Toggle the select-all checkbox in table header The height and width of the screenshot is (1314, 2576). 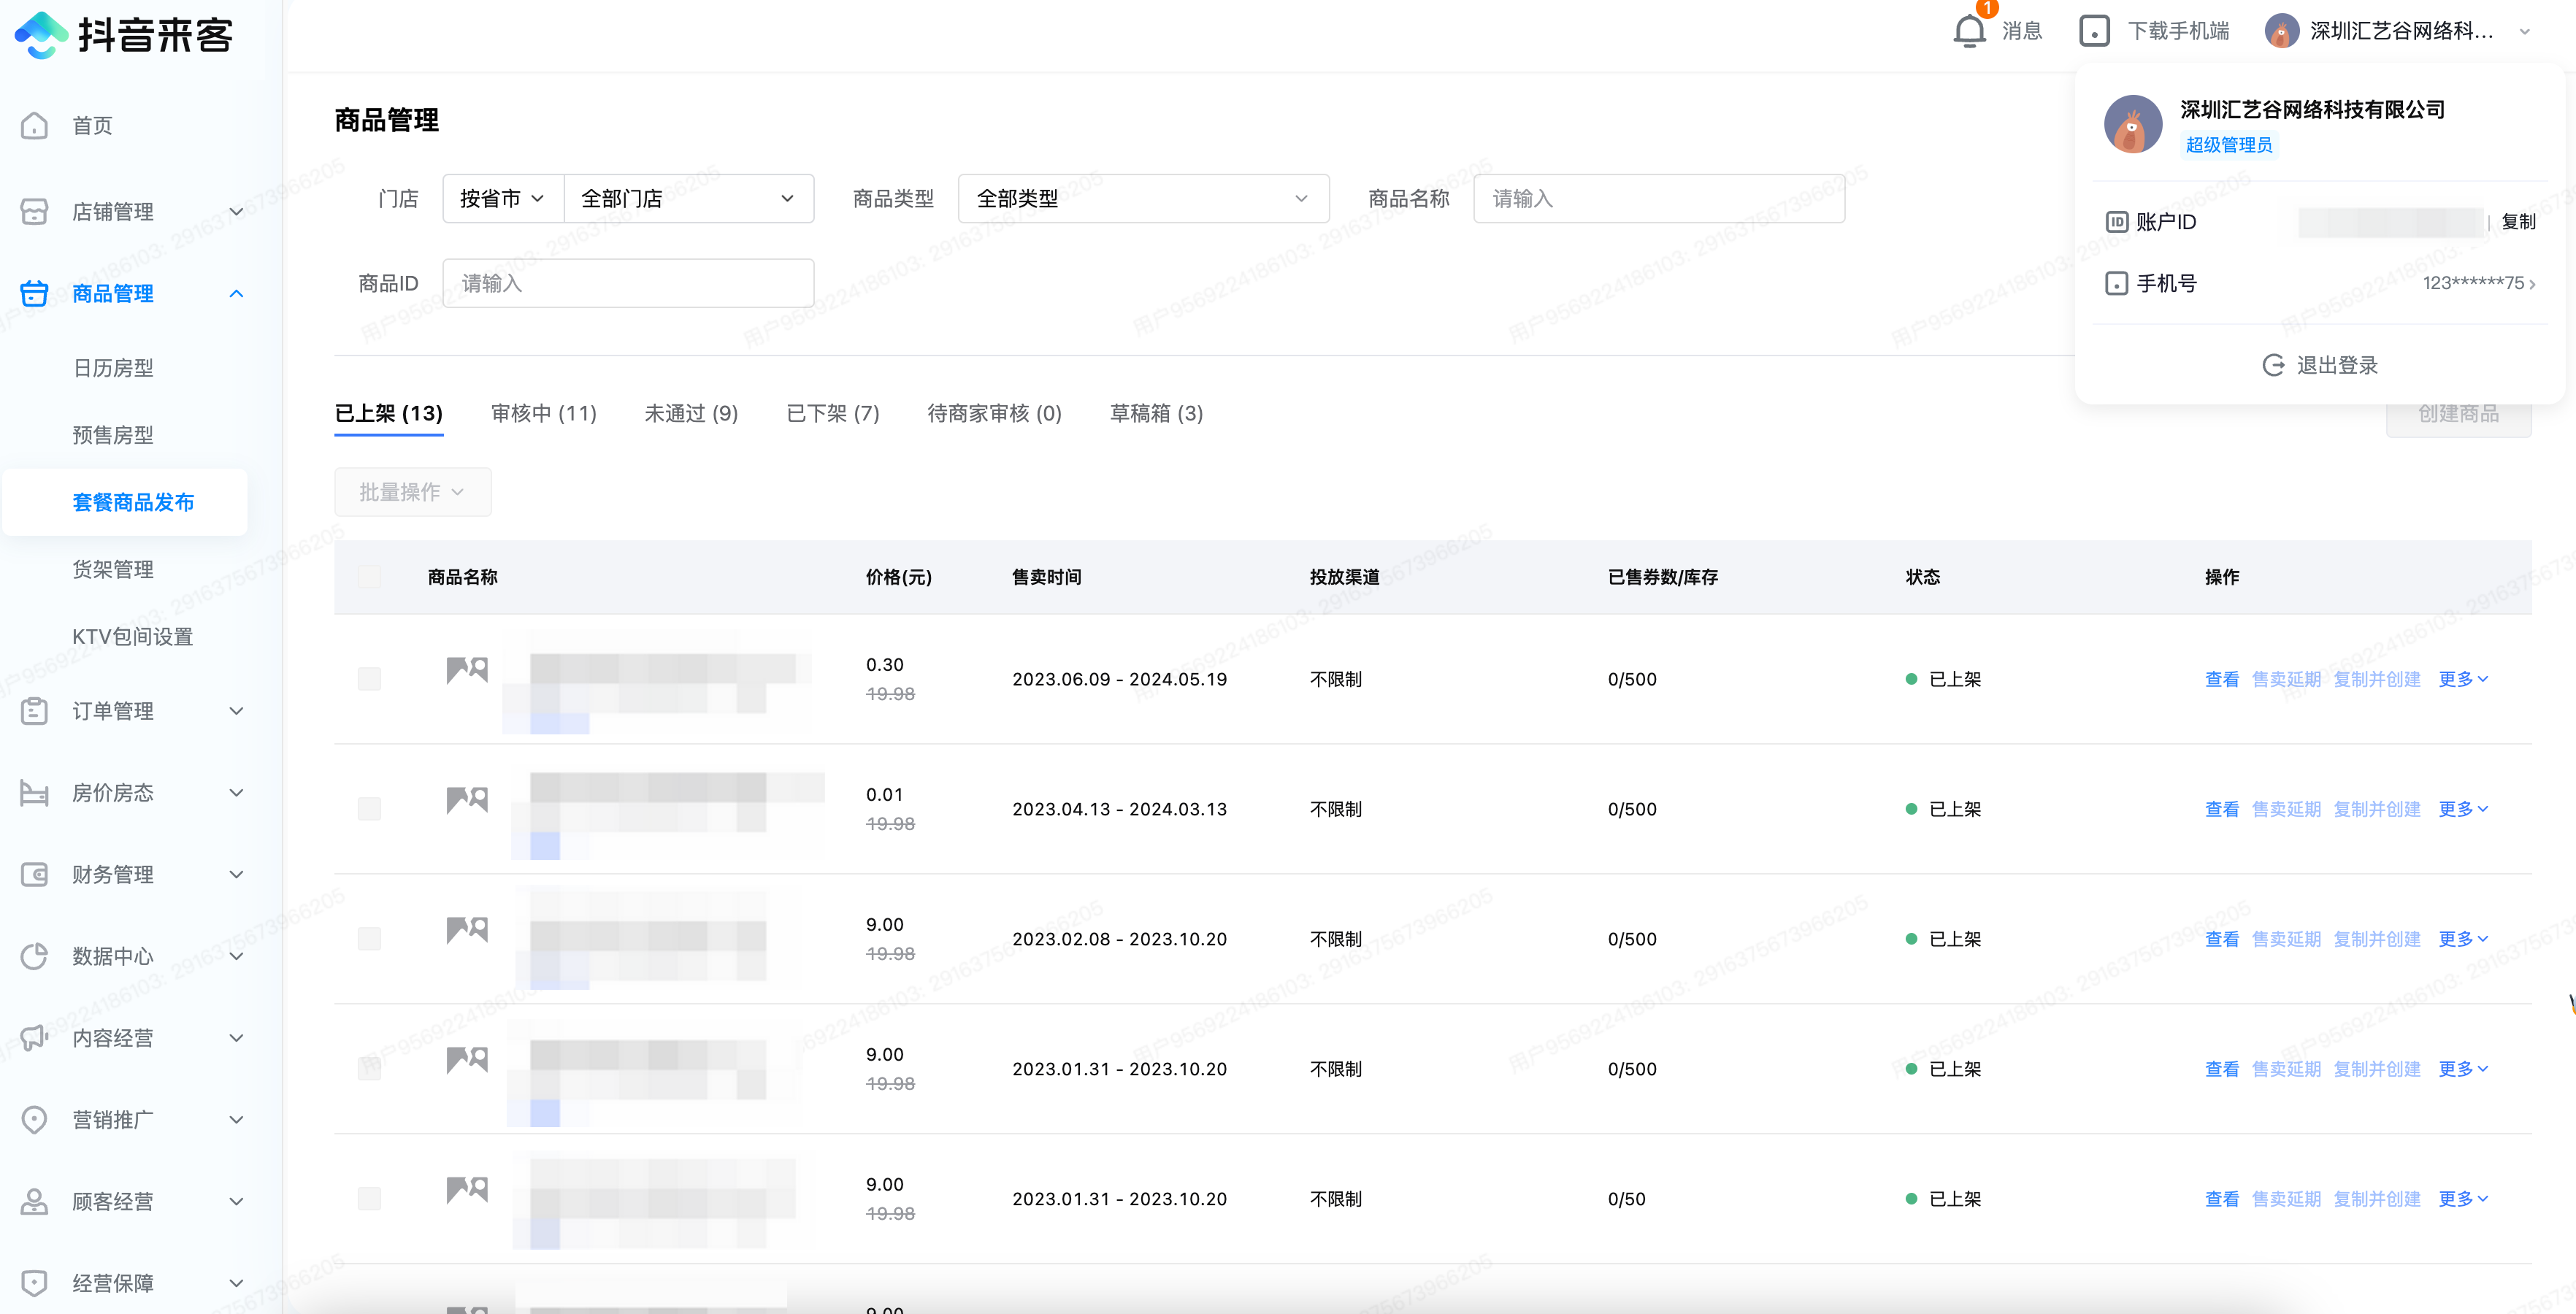[x=369, y=577]
